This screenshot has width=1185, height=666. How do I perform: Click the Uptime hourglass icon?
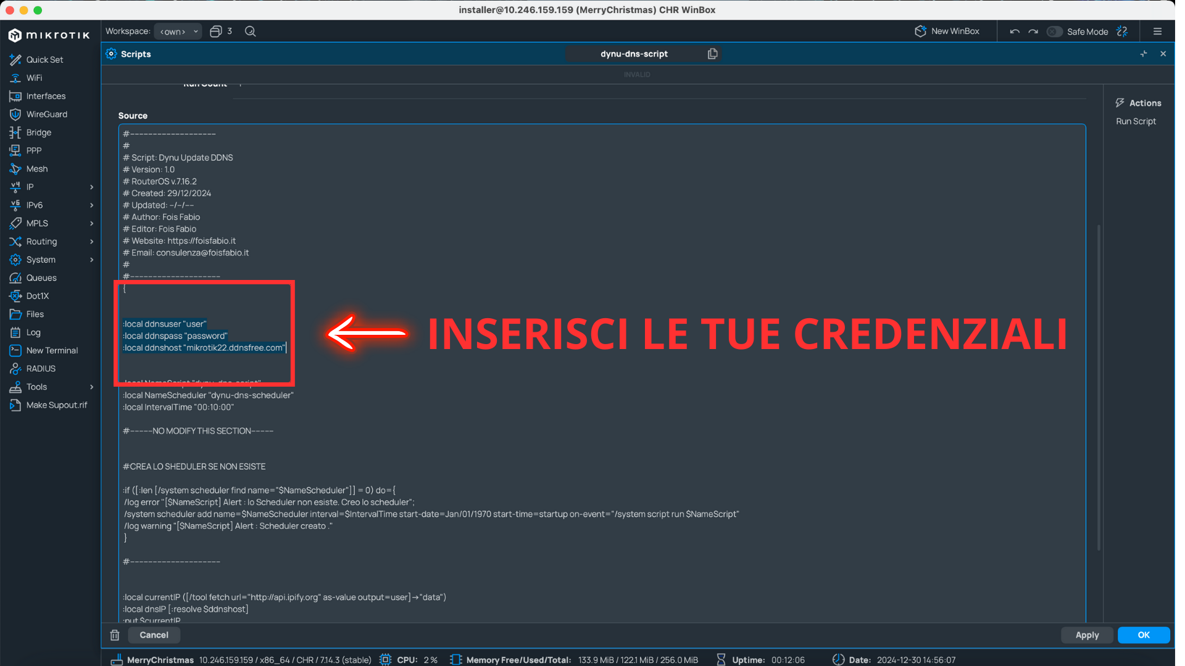720,660
